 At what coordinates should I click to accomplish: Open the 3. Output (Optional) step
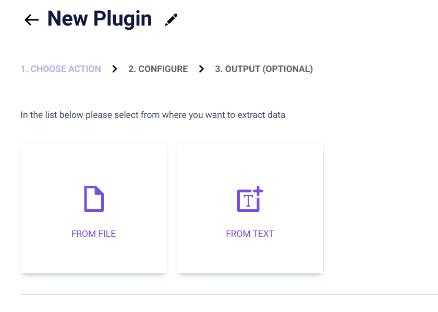pos(264,69)
